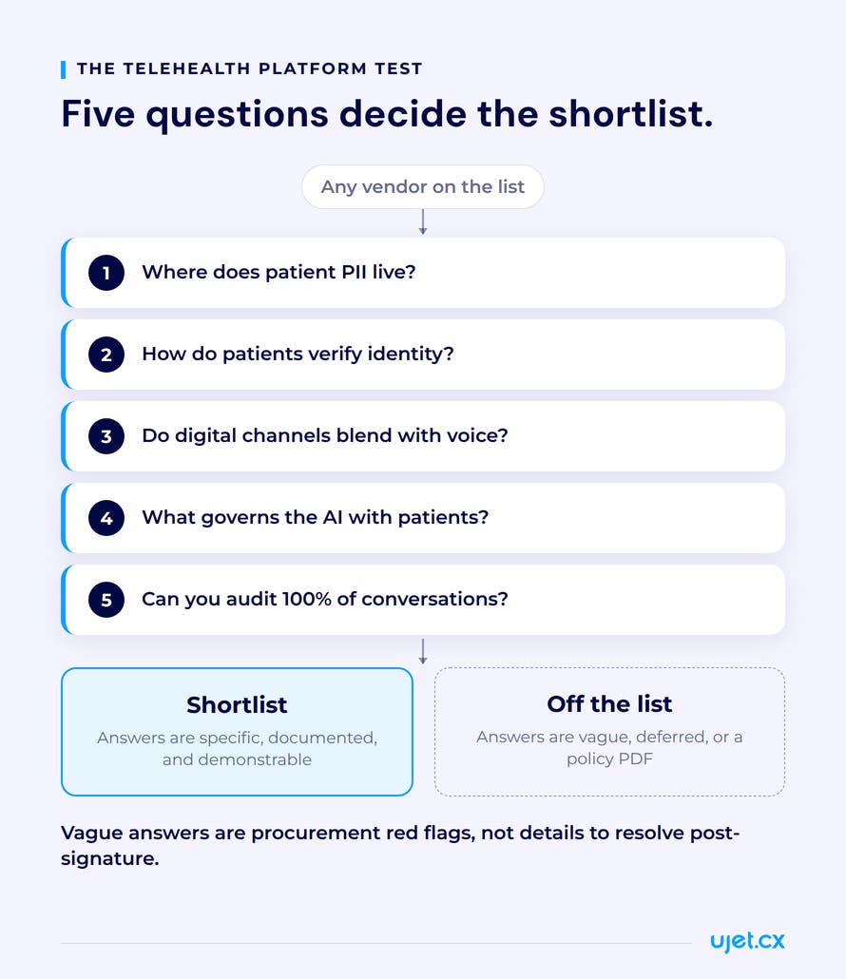Click the number 3 circle badge
Image resolution: width=846 pixels, height=979 pixels.
click(x=106, y=436)
